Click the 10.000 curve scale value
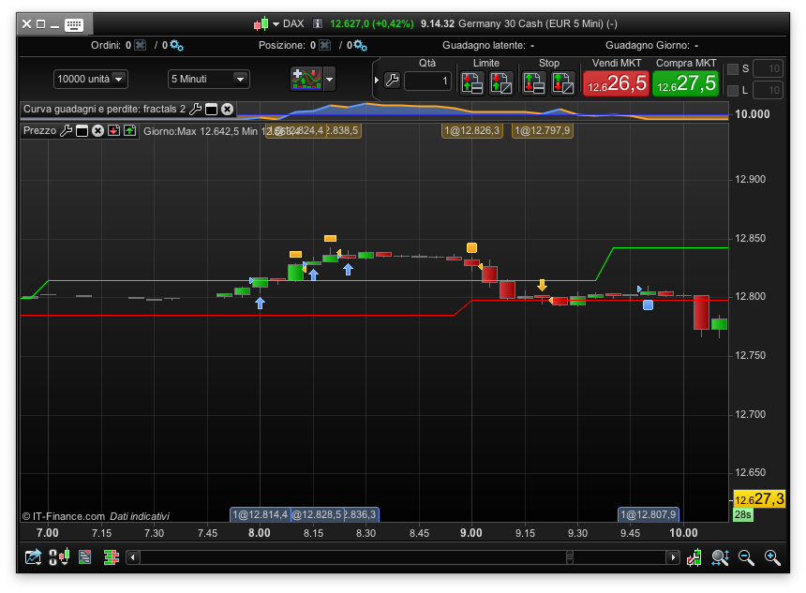806x593 pixels. [x=752, y=114]
